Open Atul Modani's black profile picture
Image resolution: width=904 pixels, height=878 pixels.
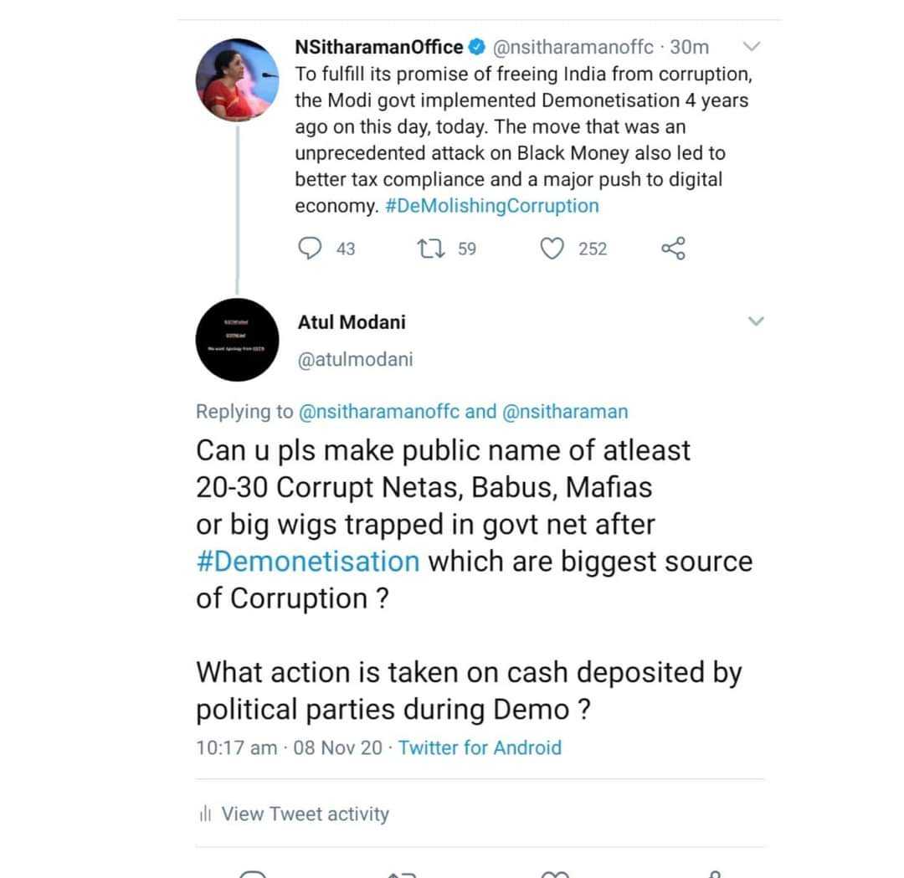coord(237,341)
